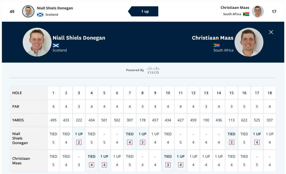
Task: Click the Cisco logo
Action: (153, 70)
